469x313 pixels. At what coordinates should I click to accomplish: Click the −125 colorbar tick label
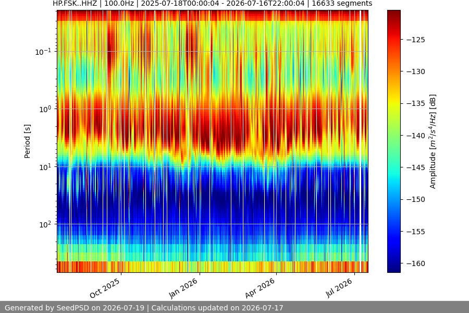click(415, 40)
